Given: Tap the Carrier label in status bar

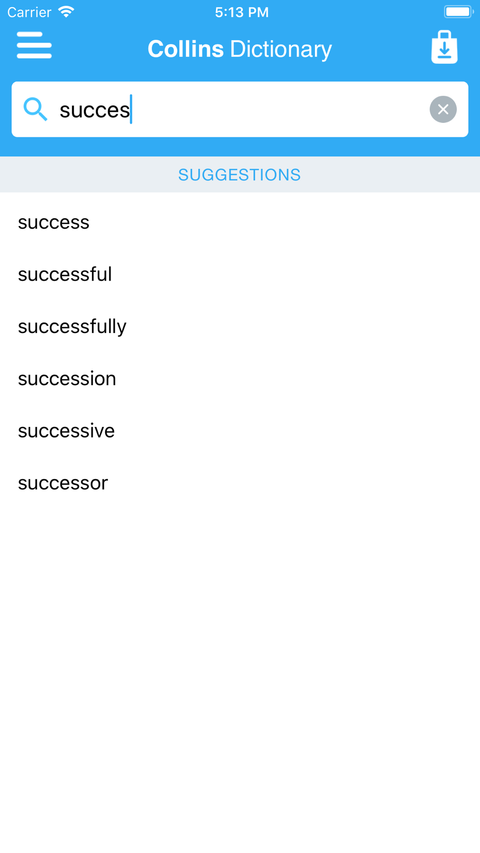Looking at the screenshot, I should [x=29, y=12].
